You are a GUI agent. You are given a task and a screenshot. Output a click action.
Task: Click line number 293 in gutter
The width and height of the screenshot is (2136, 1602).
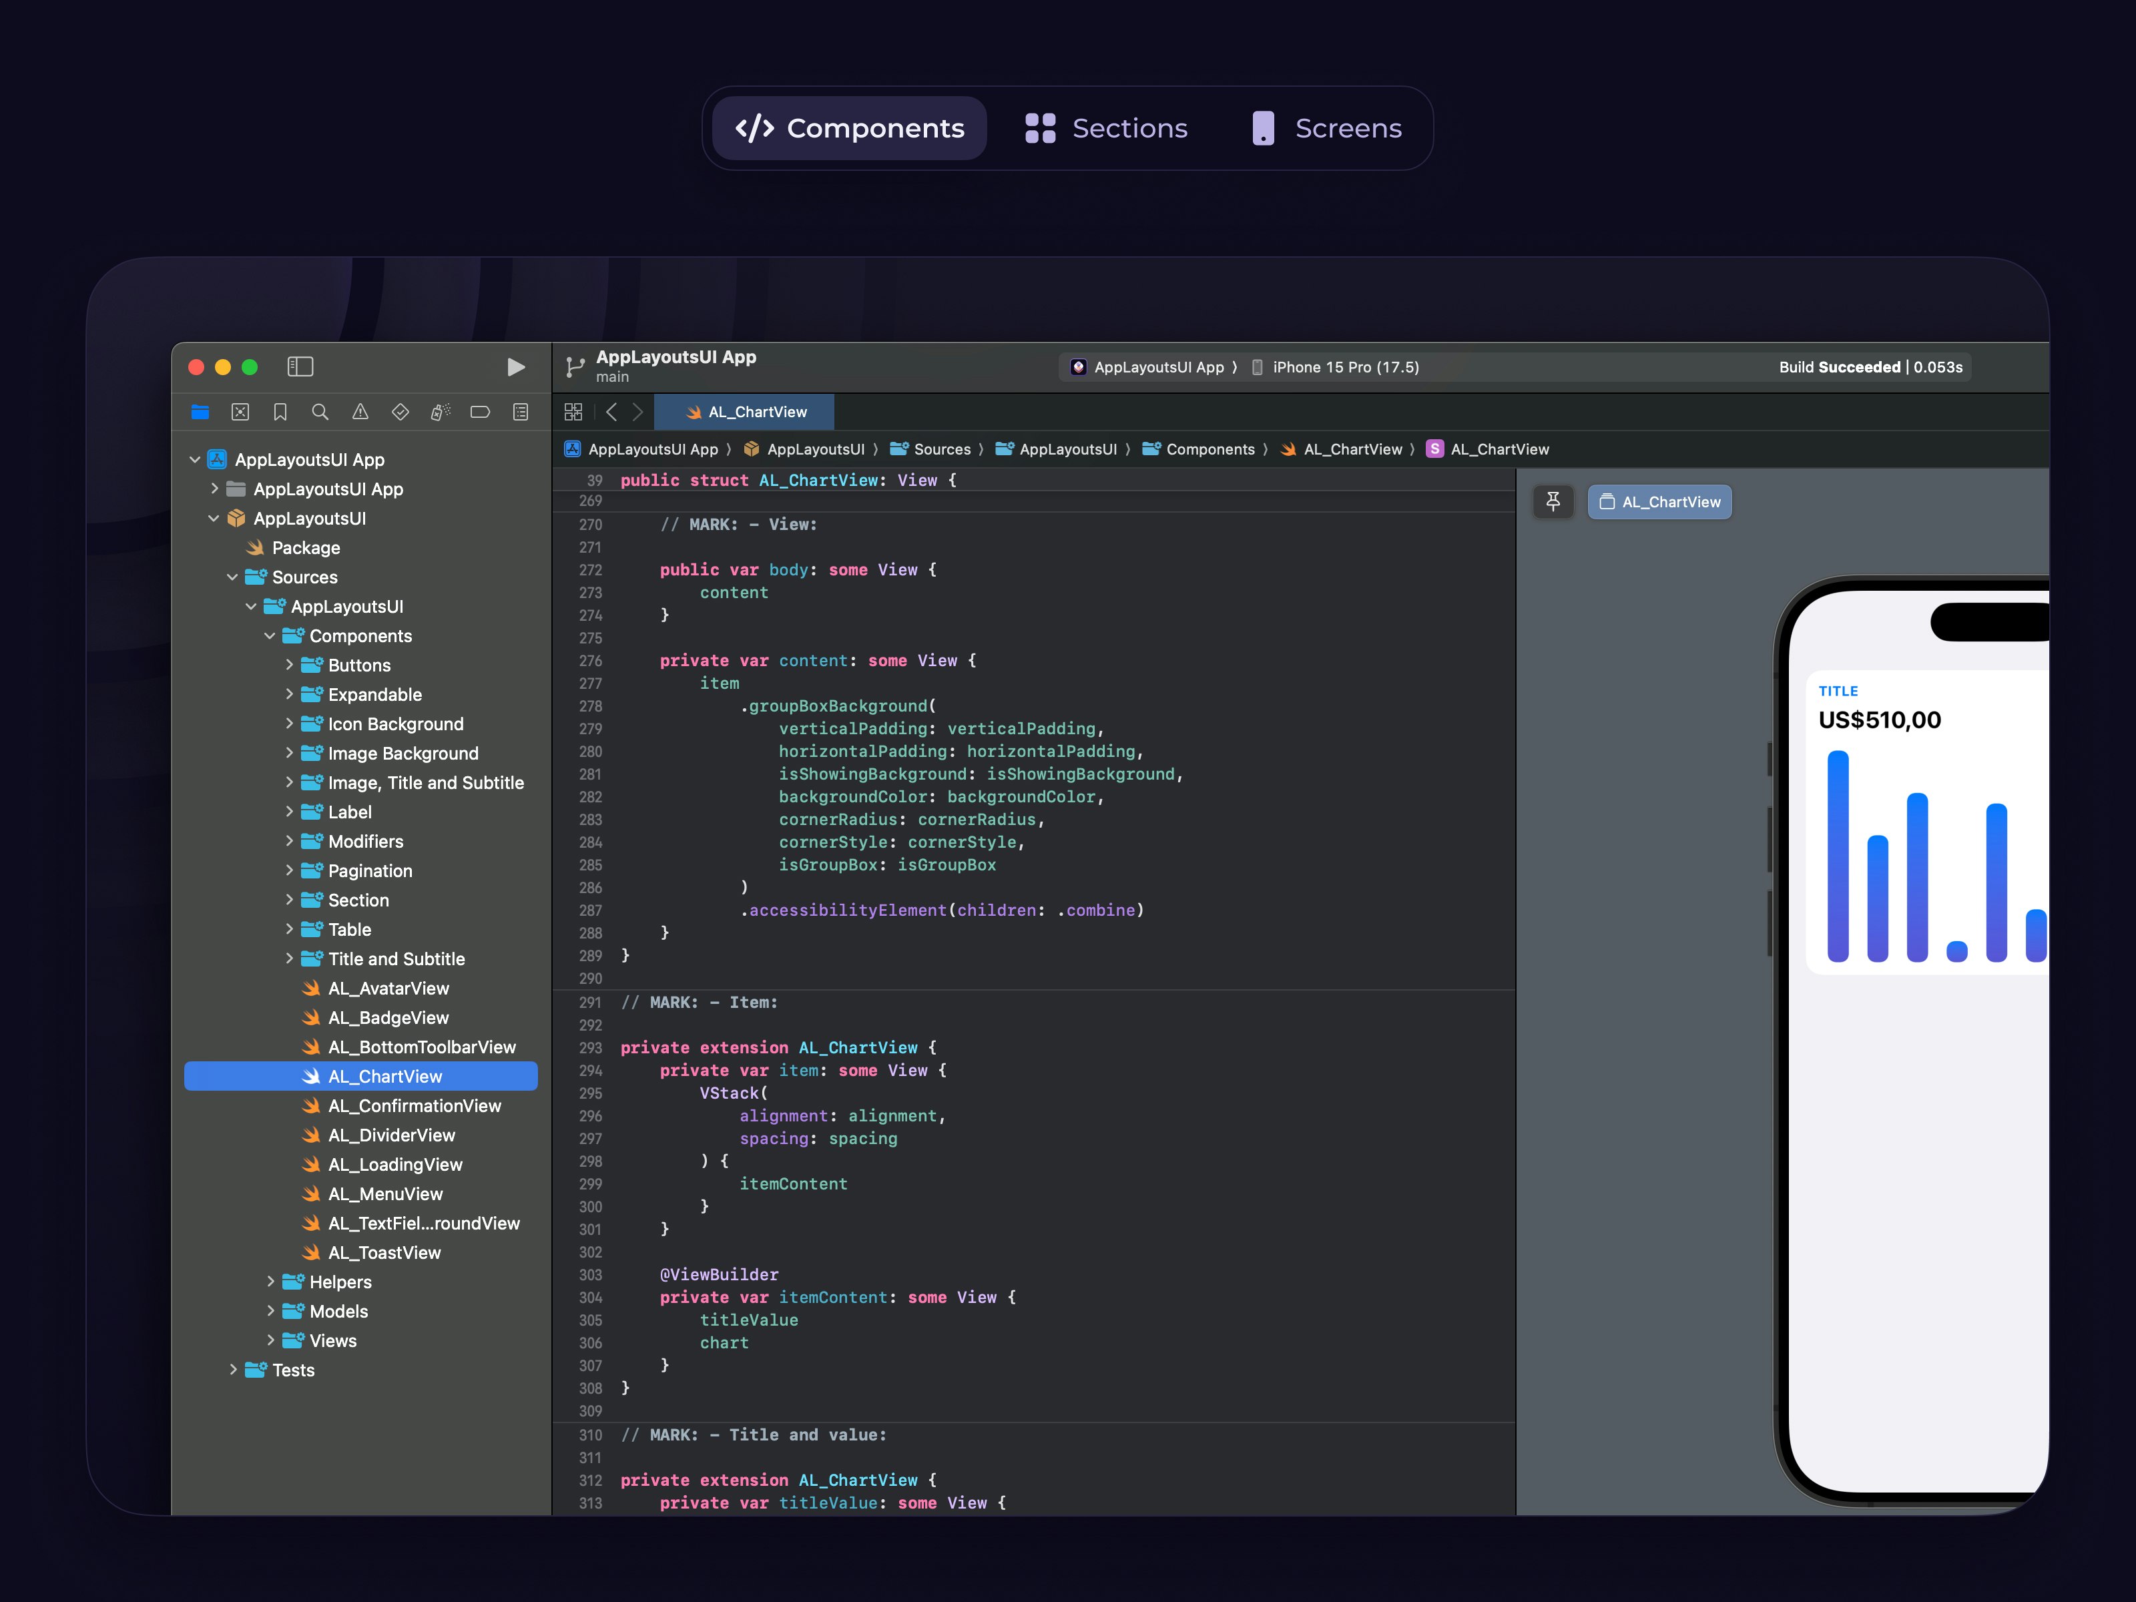pos(590,1048)
